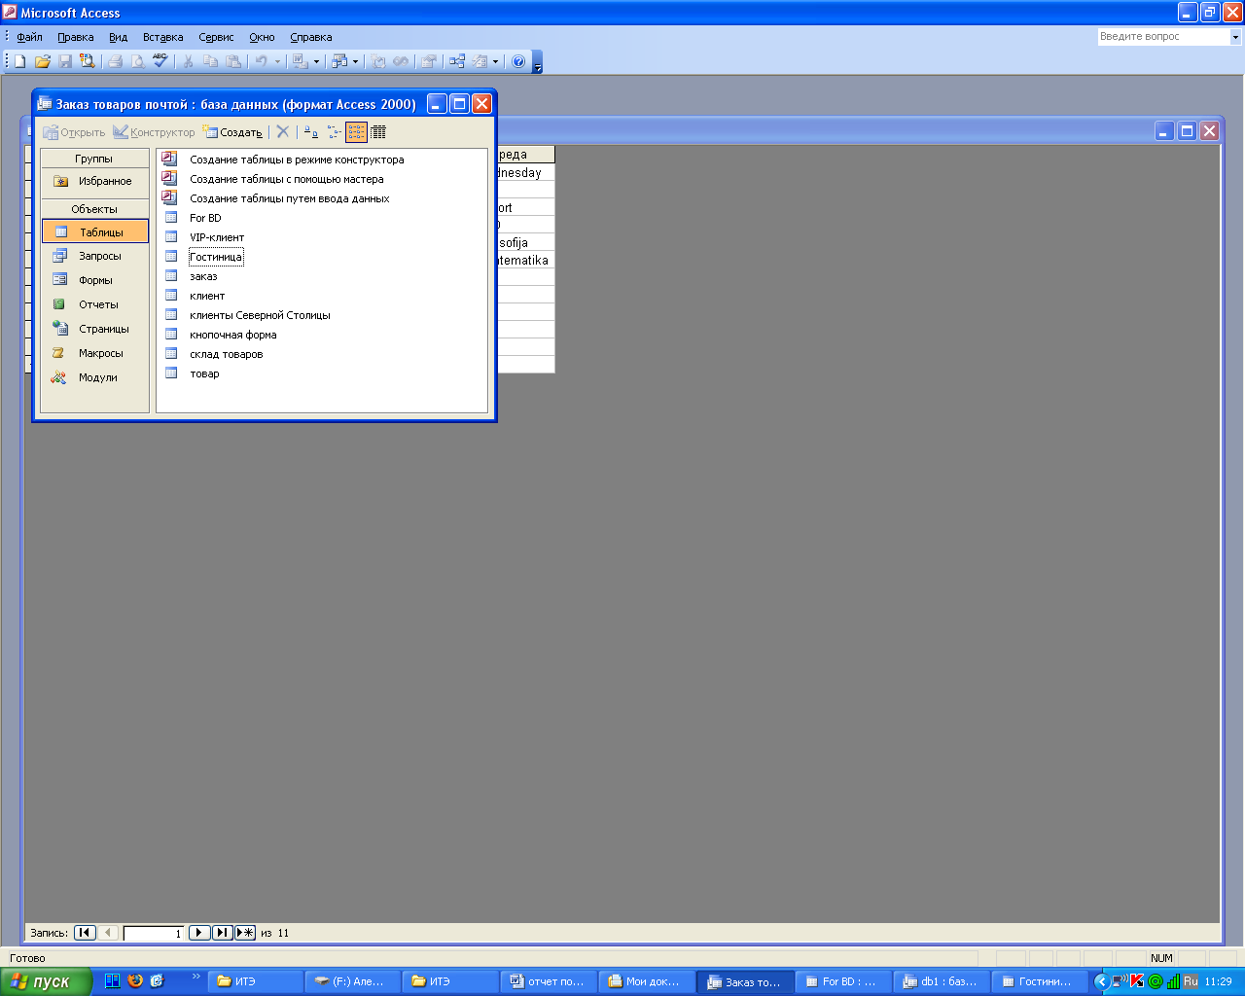Switch to Large Icons view

311,131
